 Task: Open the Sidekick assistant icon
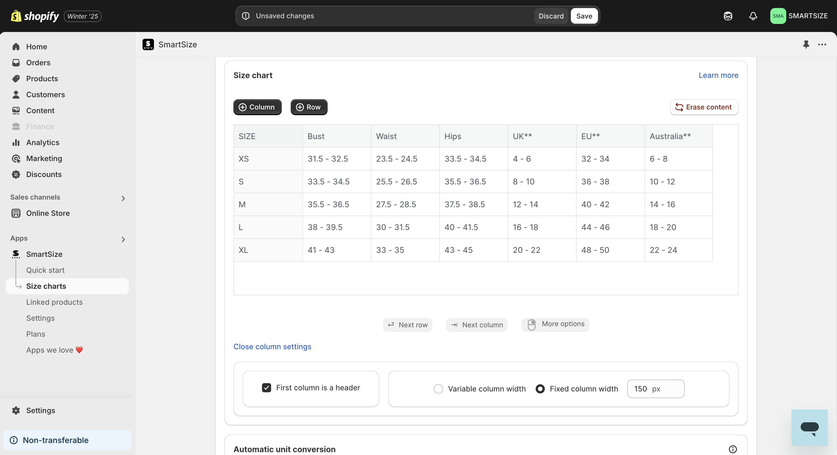[x=728, y=16]
